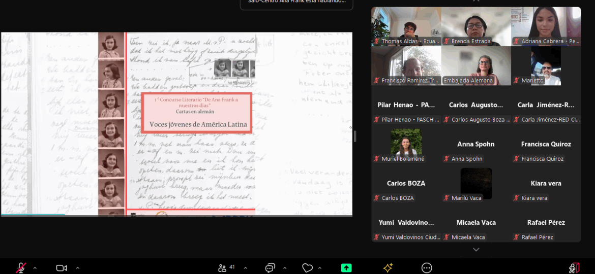Unmute the microphone in the toolbar

(21, 268)
